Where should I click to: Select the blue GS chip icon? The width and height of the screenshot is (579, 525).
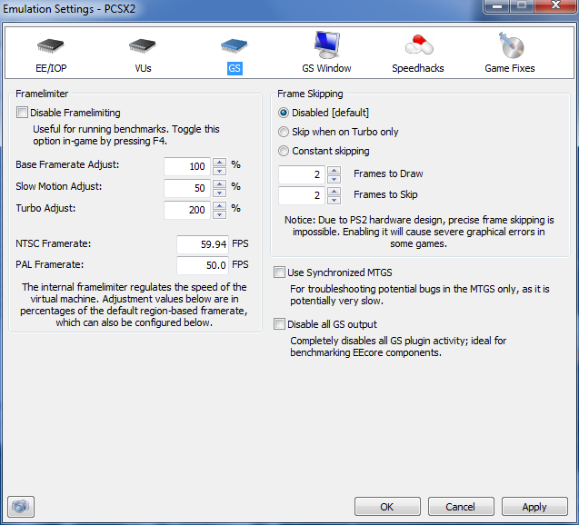click(x=235, y=45)
